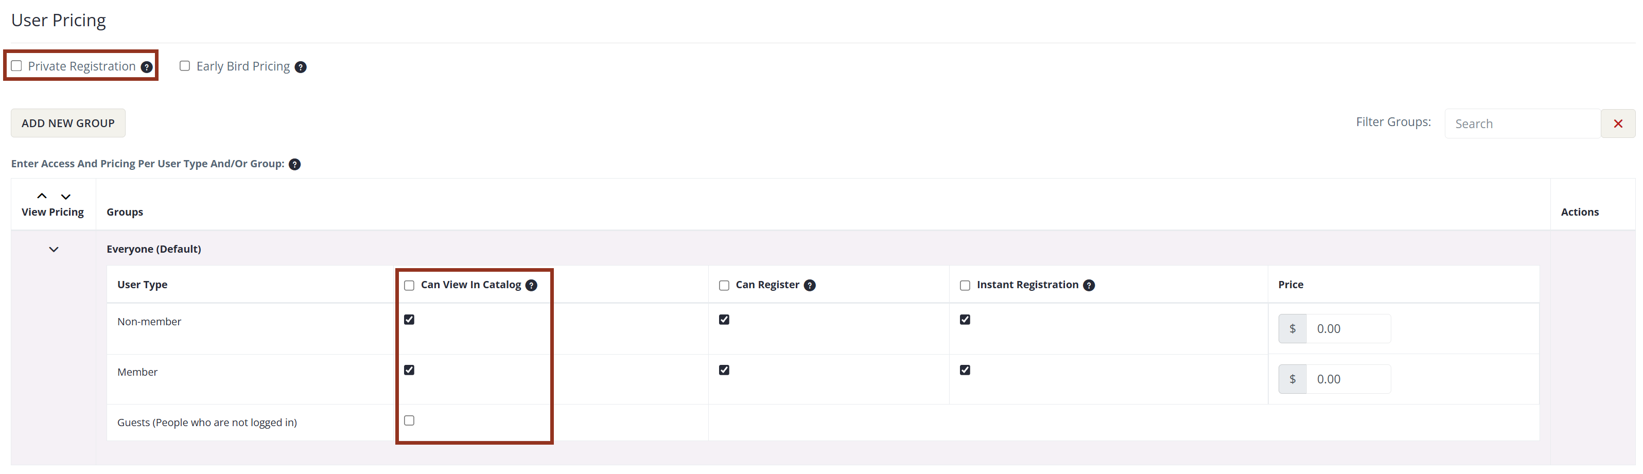Click the down chevron in View Pricing header
The height and width of the screenshot is (474, 1643).
point(66,195)
